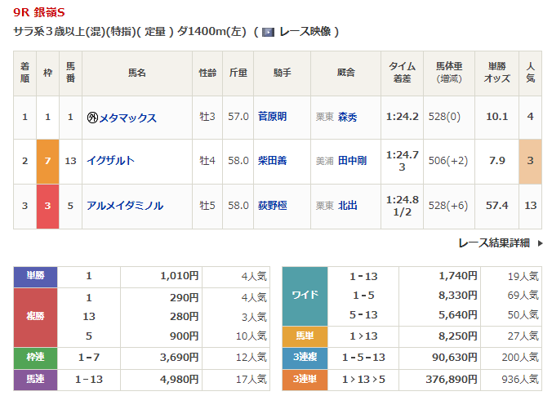Click the video icon beside レース映像
The width and height of the screenshot is (552, 396).
coord(268,32)
